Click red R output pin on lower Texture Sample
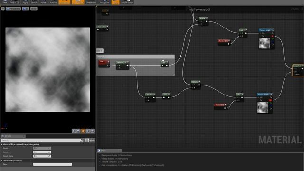The width and height of the screenshot is (304, 171). [270, 100]
